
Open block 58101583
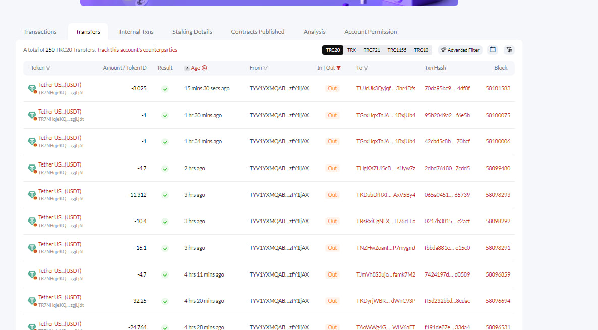[x=498, y=88]
